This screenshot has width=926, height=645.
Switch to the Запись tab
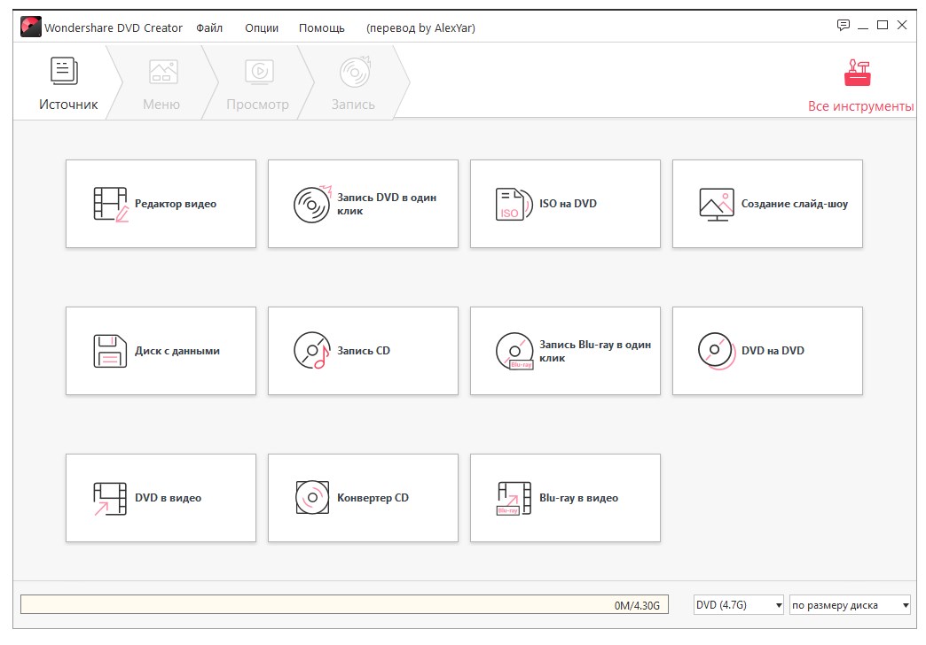click(353, 82)
